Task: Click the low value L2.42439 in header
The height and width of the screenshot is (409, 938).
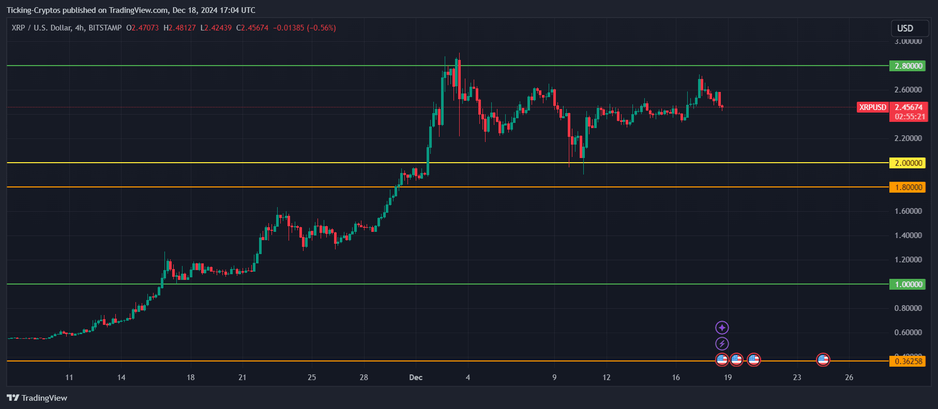Action: pyautogui.click(x=216, y=28)
